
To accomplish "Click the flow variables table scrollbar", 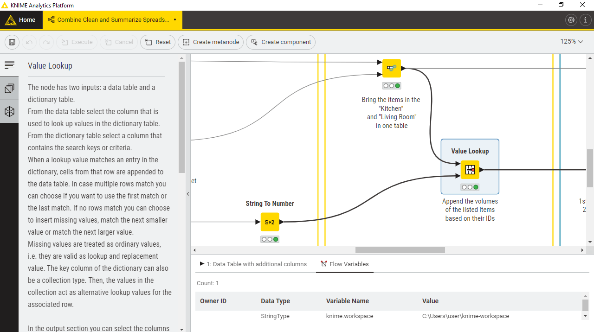I will (585, 305).
